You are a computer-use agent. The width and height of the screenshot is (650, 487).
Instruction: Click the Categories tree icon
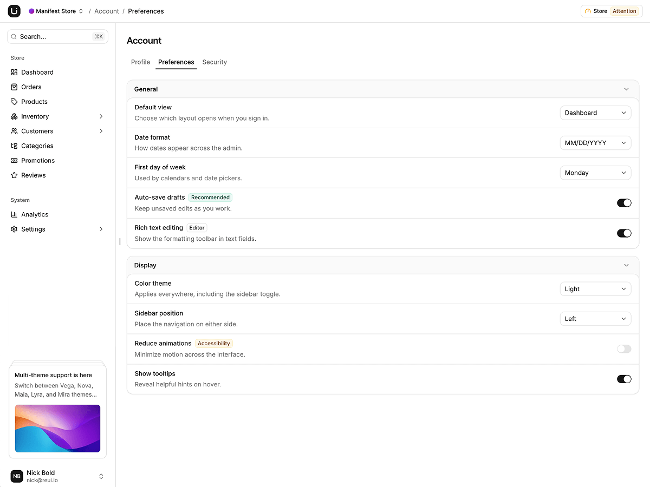coord(14,146)
